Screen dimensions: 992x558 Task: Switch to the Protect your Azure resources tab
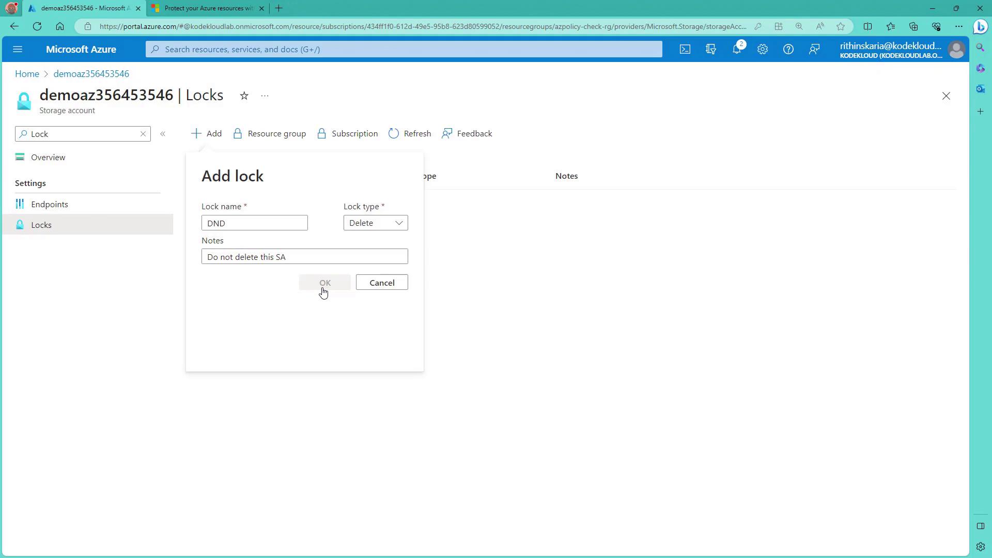pyautogui.click(x=207, y=8)
